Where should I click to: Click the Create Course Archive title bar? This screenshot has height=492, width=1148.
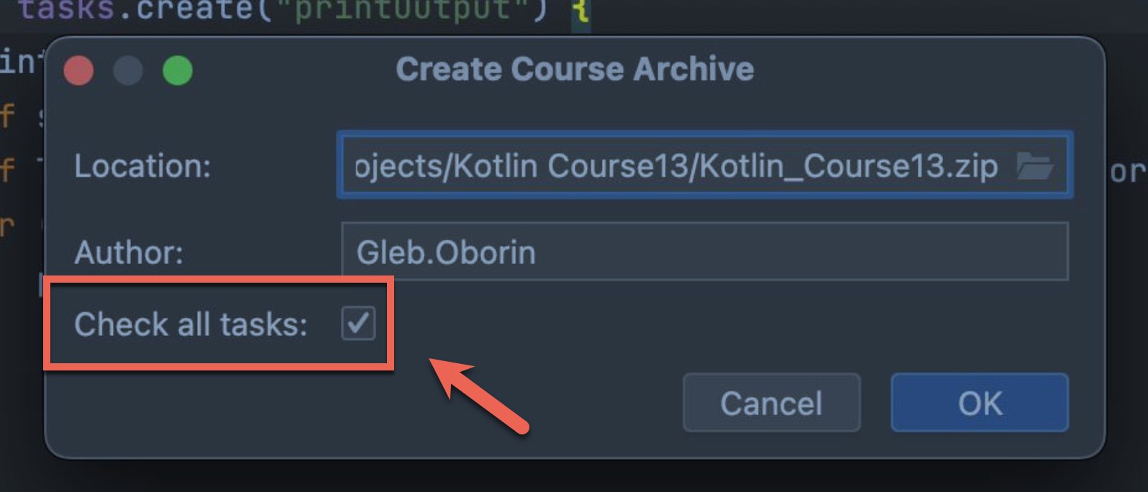pyautogui.click(x=575, y=69)
